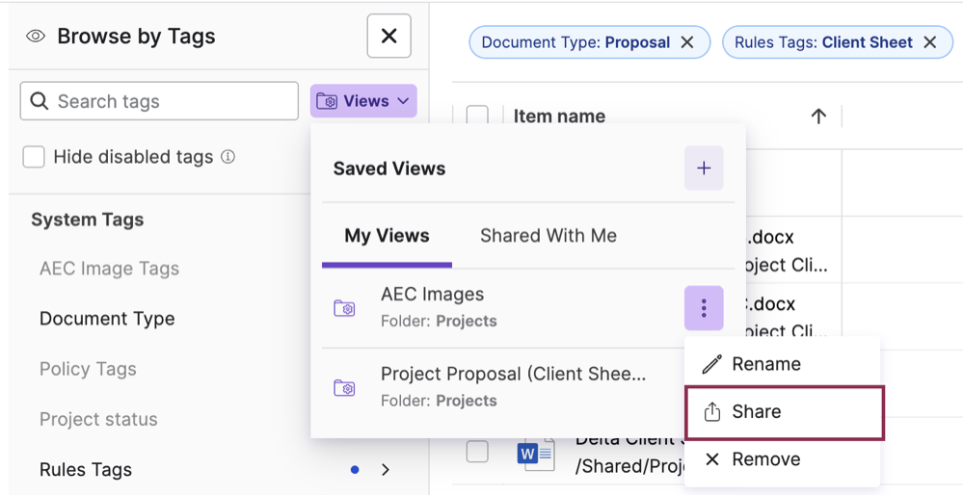The height and width of the screenshot is (495, 963).
Task: Remove the Document Type: Proposal filter chip
Action: (687, 42)
